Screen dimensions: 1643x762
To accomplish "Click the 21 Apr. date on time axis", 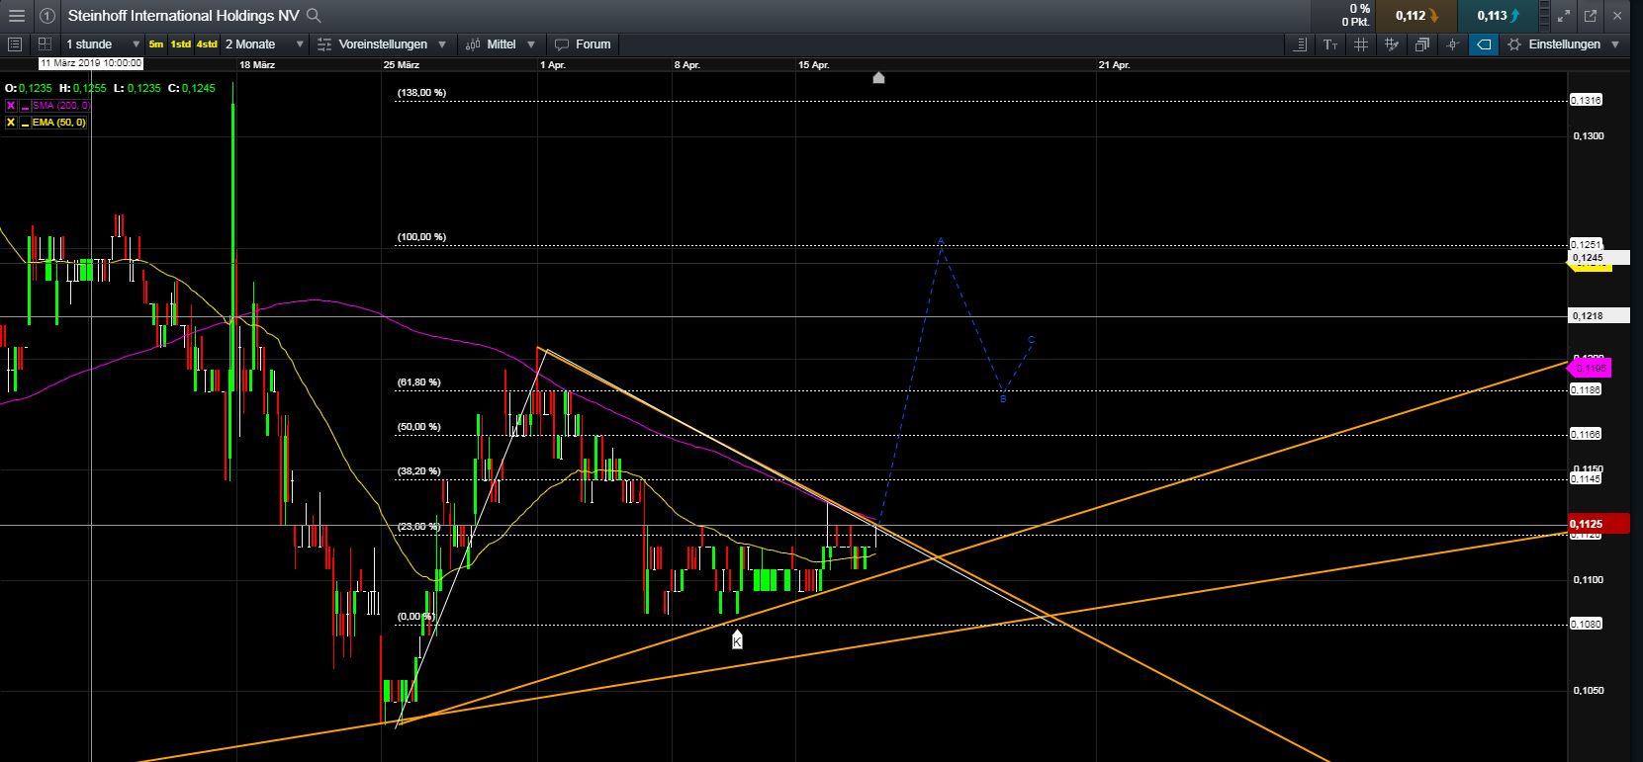I will pyautogui.click(x=1114, y=64).
